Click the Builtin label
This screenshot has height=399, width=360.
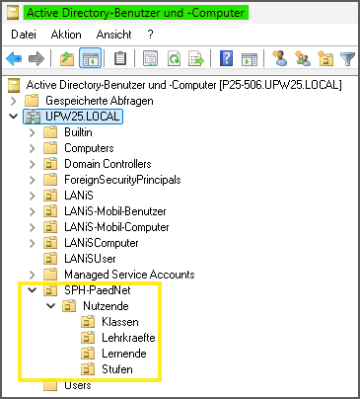(x=78, y=132)
